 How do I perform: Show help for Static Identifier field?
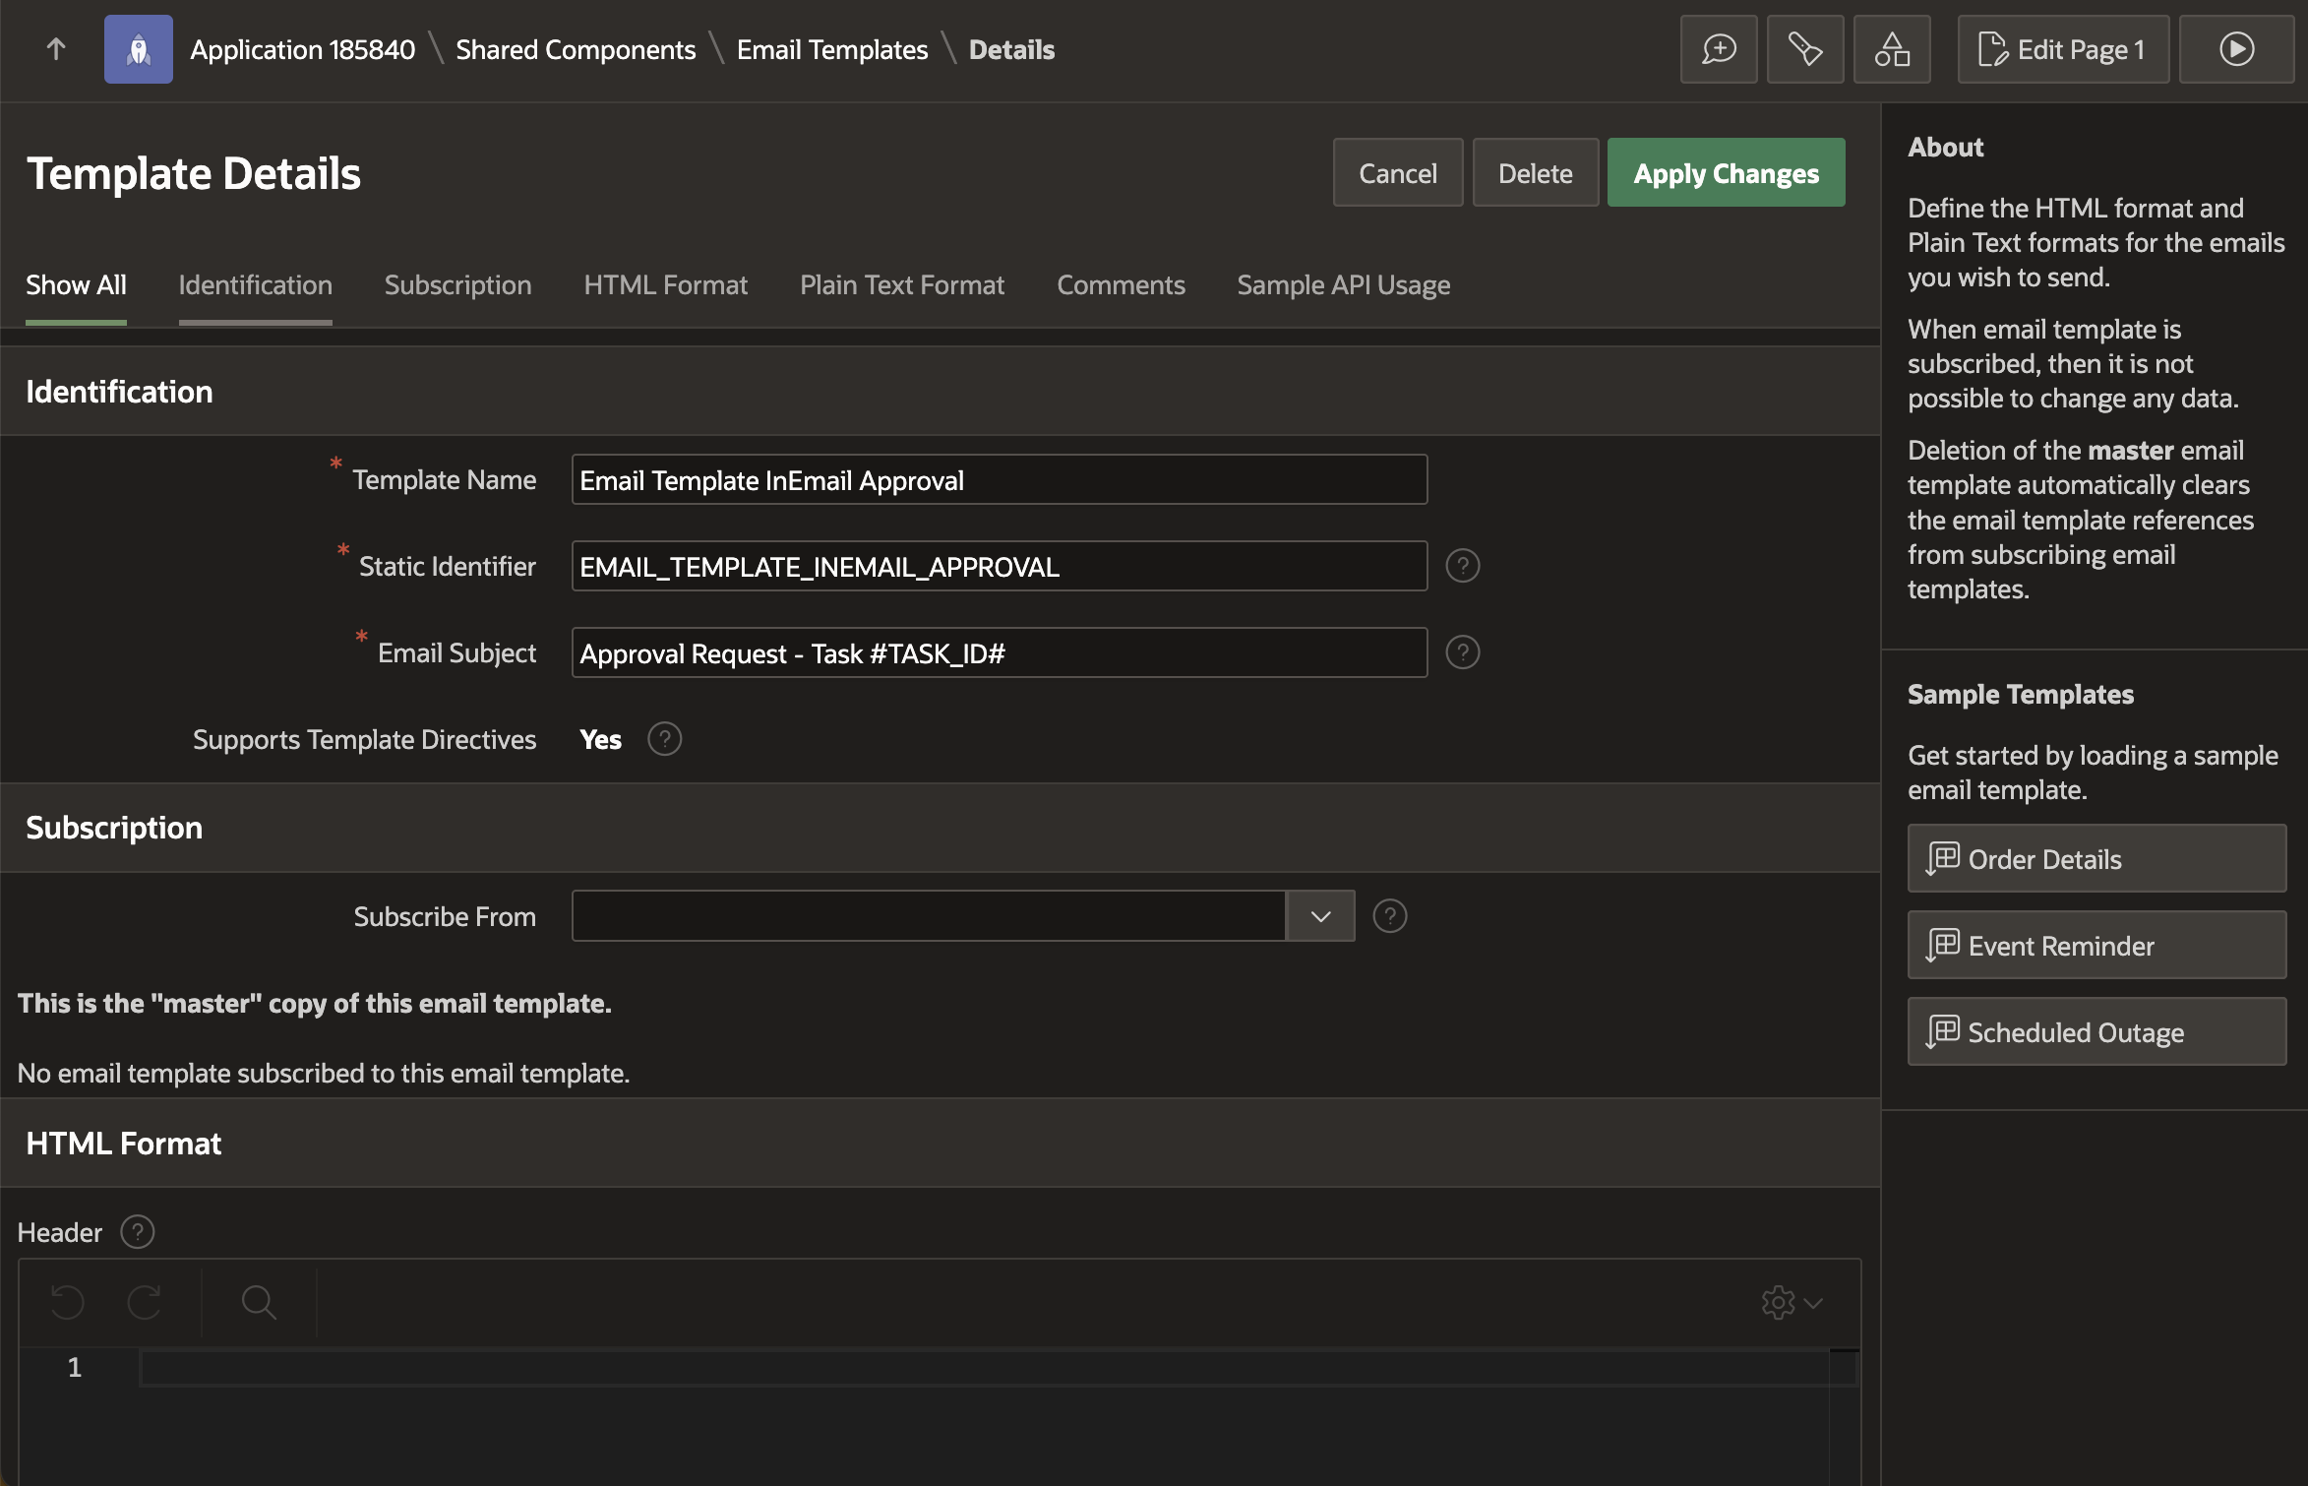tap(1462, 566)
